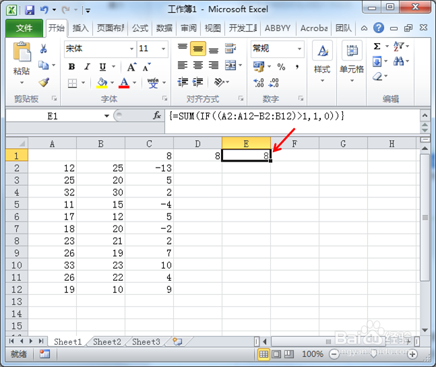Click the Clear eraser icon
The height and width of the screenshot is (367, 436).
click(377, 76)
